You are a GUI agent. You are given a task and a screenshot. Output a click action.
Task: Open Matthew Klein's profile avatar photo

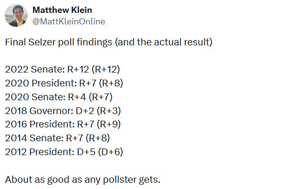pyautogui.click(x=16, y=15)
